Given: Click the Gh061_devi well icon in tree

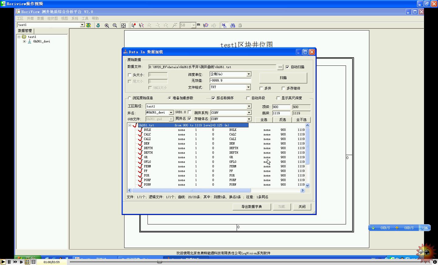Looking at the screenshot, I should [30, 41].
